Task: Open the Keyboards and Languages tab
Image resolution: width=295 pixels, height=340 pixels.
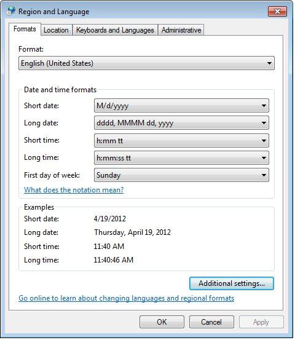Action: click(x=115, y=30)
